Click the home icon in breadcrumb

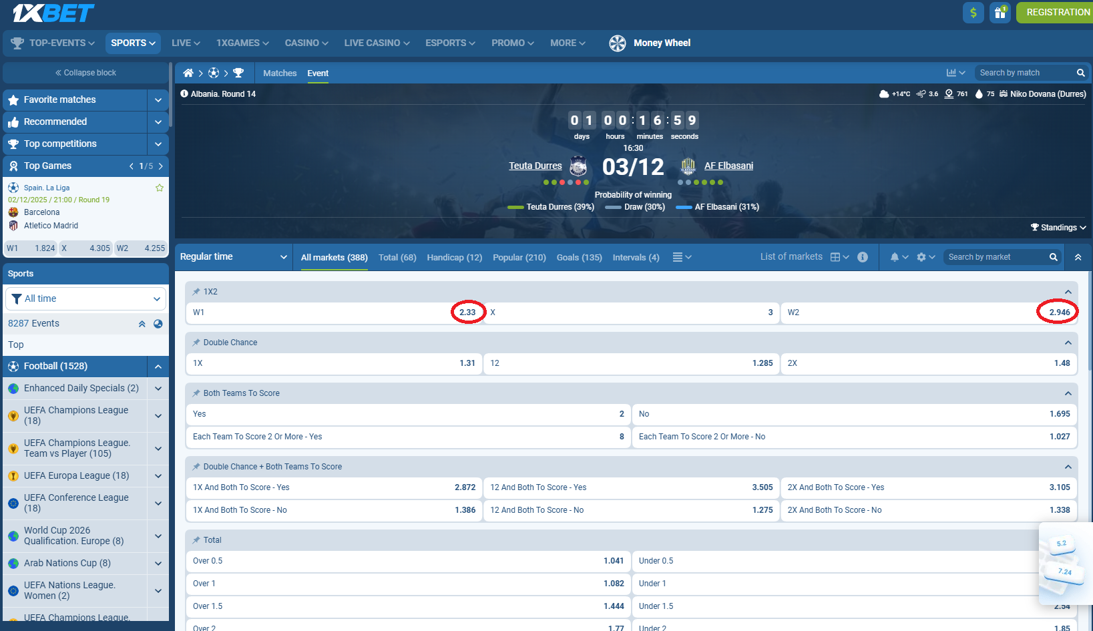188,73
